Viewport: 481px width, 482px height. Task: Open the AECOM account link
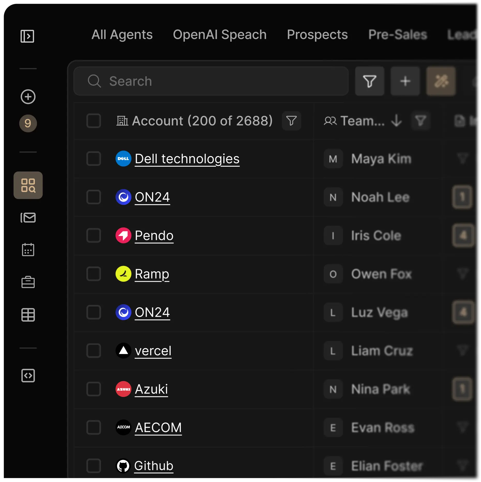[x=158, y=427]
